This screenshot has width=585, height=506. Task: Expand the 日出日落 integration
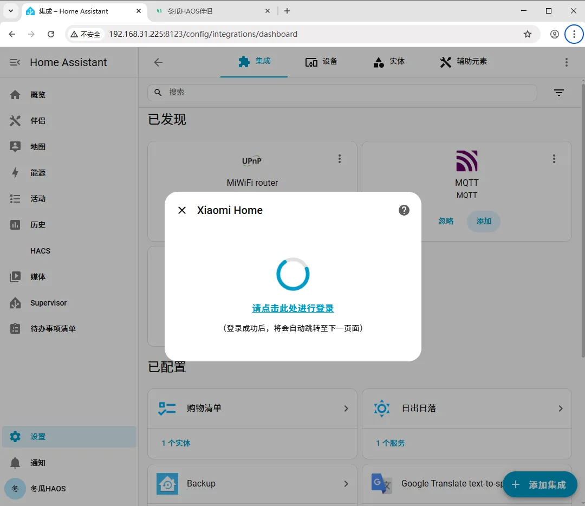[467, 408]
